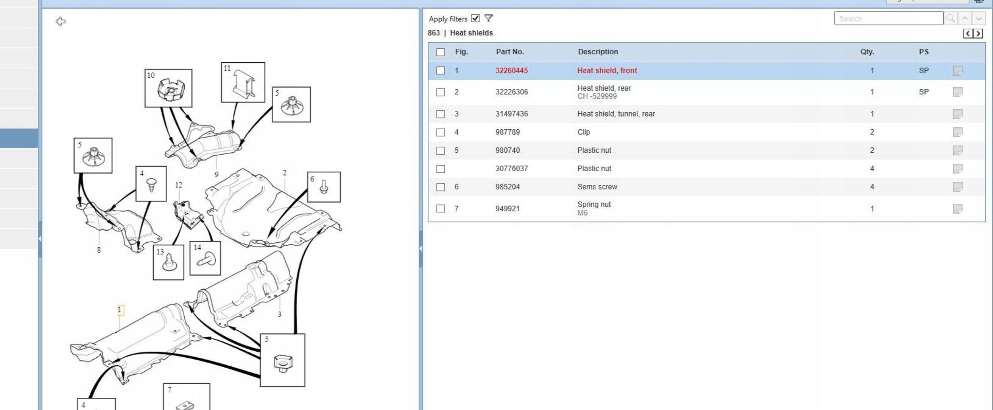
Task: Select the Sems screw description
Action: (x=597, y=187)
